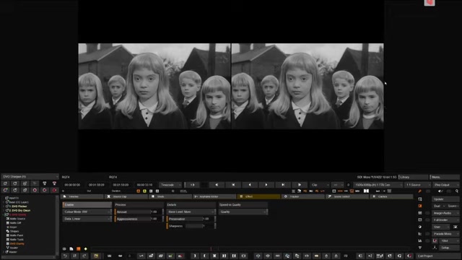Switch to the Tracker tab
462x260 pixels.
click(303, 196)
